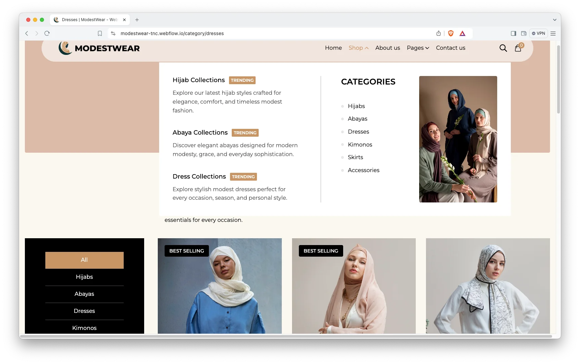Click the share icon in address bar
580x364 pixels.
pyautogui.click(x=439, y=33)
